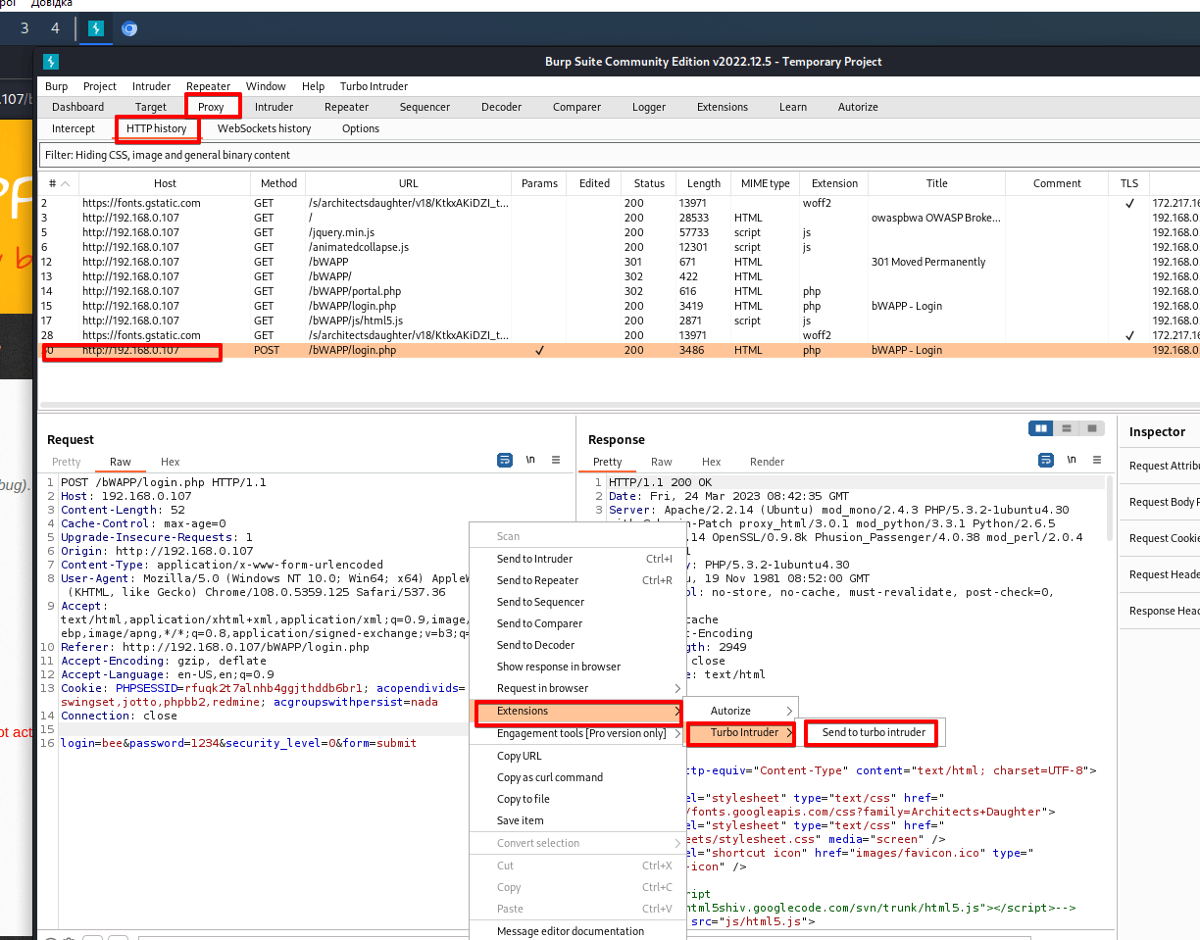The height and width of the screenshot is (940, 1200).
Task: Select the HTTP history sub-tab
Action: coord(157,128)
